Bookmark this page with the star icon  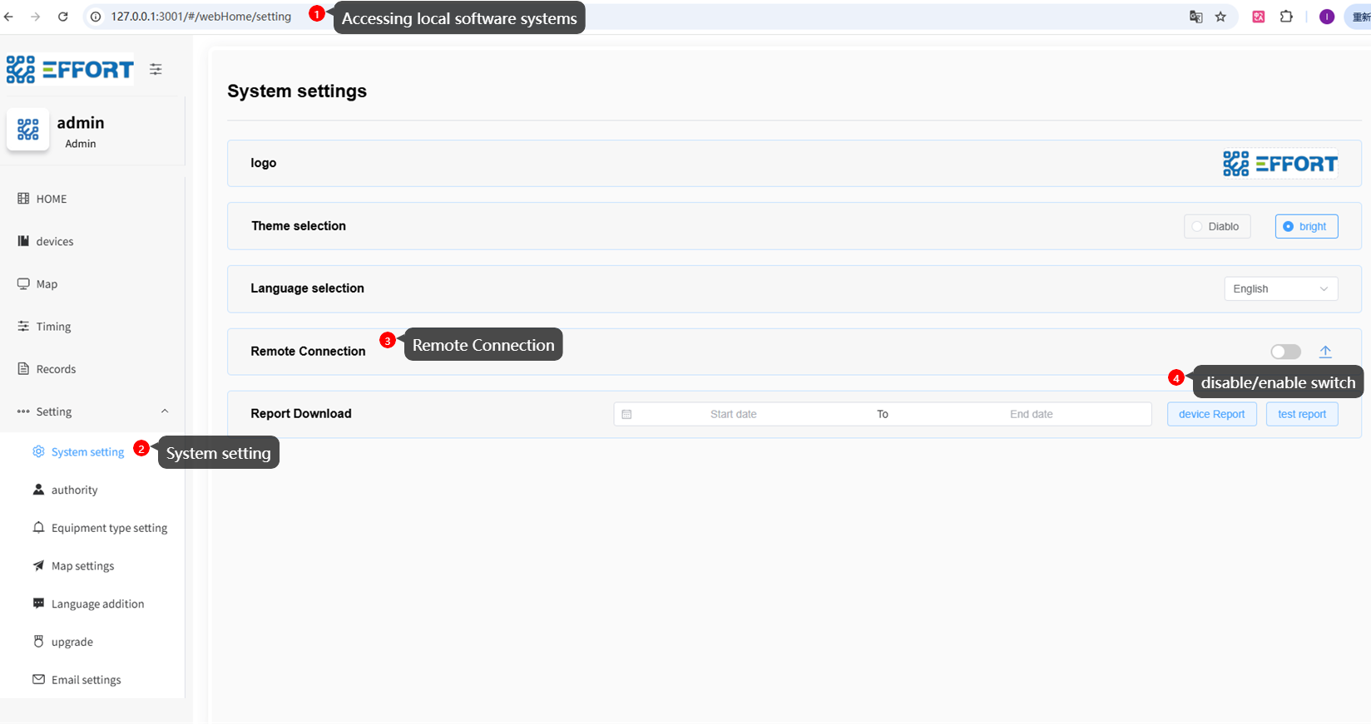pos(1220,17)
